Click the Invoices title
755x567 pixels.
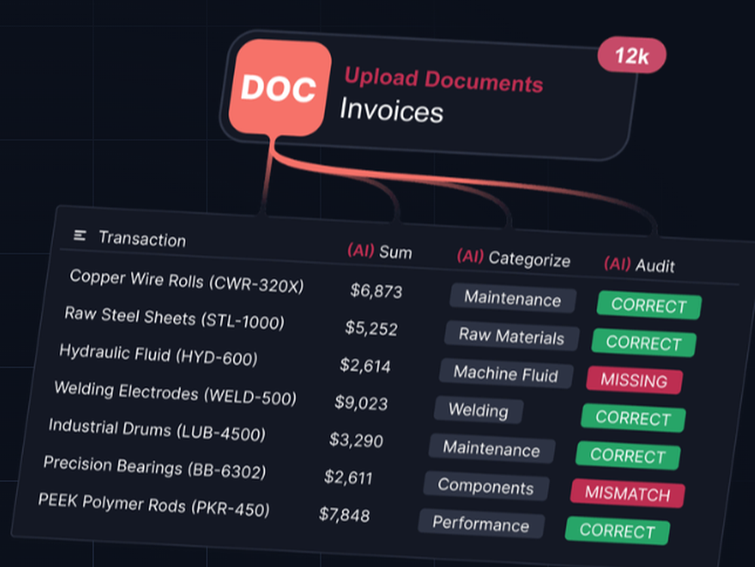click(391, 110)
